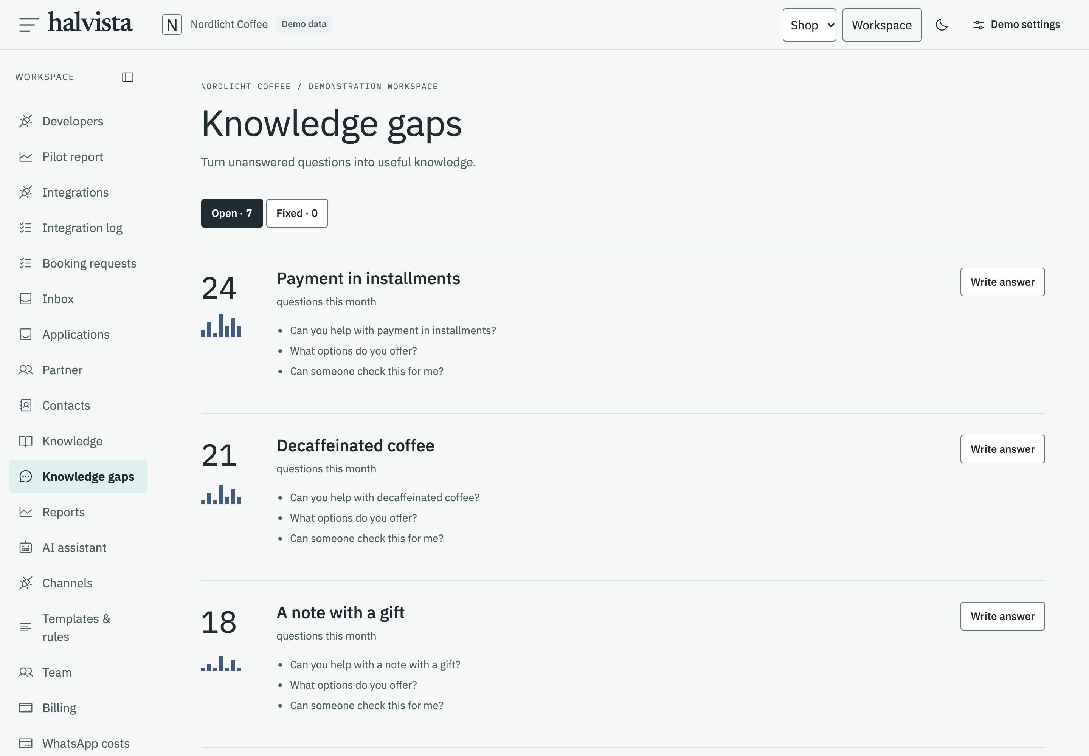Screen dimensions: 1089x756
Task: Click the Demo data badge
Action: point(304,24)
